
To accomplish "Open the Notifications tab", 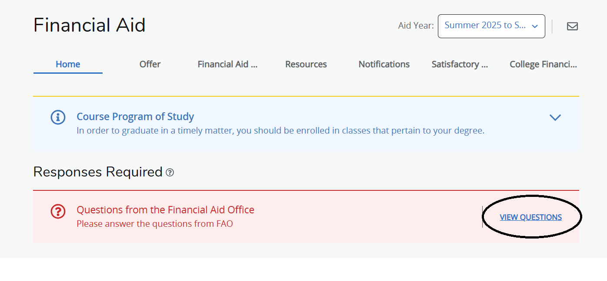I will (x=384, y=64).
